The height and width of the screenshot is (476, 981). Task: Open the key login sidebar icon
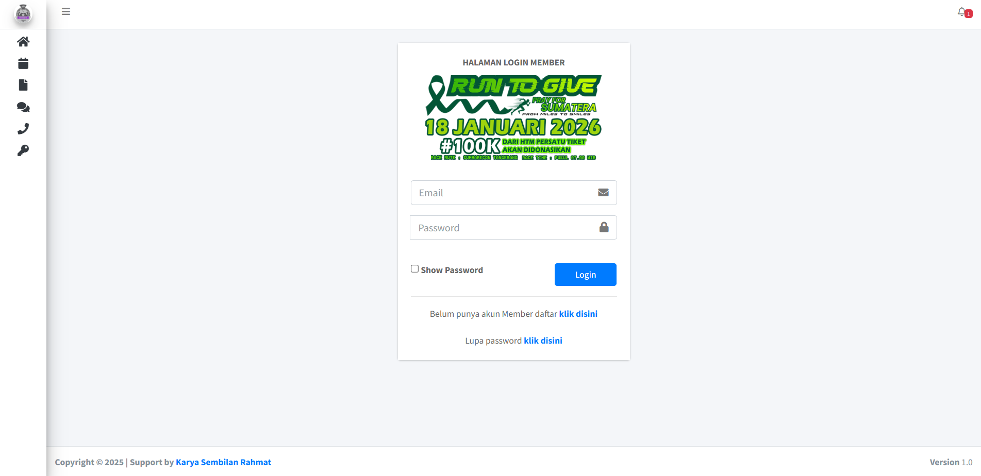[23, 150]
